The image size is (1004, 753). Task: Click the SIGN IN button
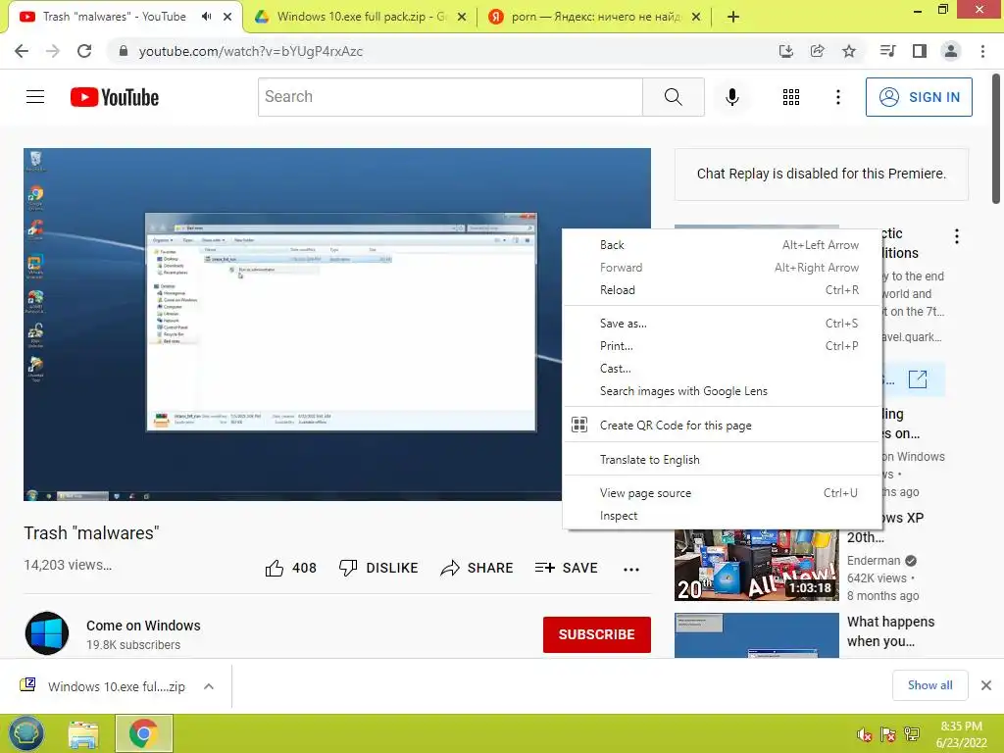[919, 97]
